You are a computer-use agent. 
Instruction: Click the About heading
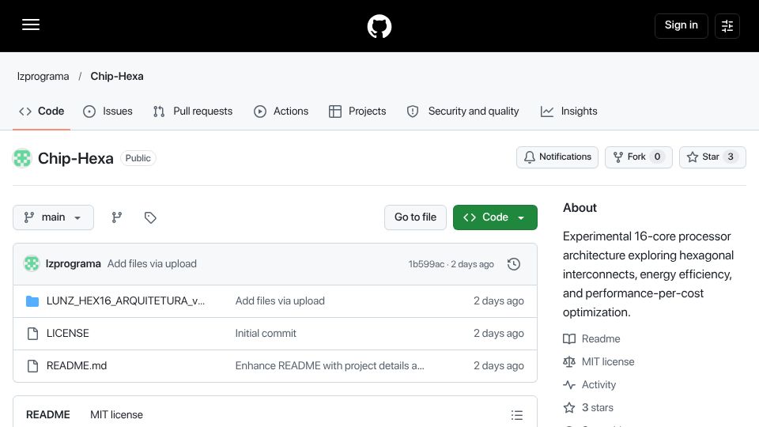click(x=580, y=208)
